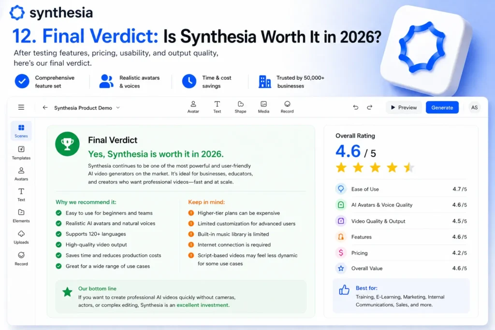This screenshot has height=330, width=495.
Task: Click the blue checkmark feature set icon
Action: (x=22, y=81)
